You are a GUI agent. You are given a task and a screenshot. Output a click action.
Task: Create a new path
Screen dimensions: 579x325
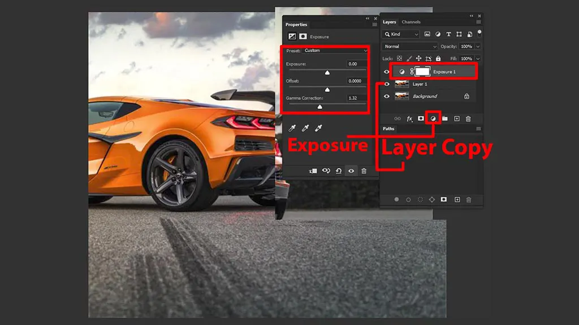[x=457, y=199]
